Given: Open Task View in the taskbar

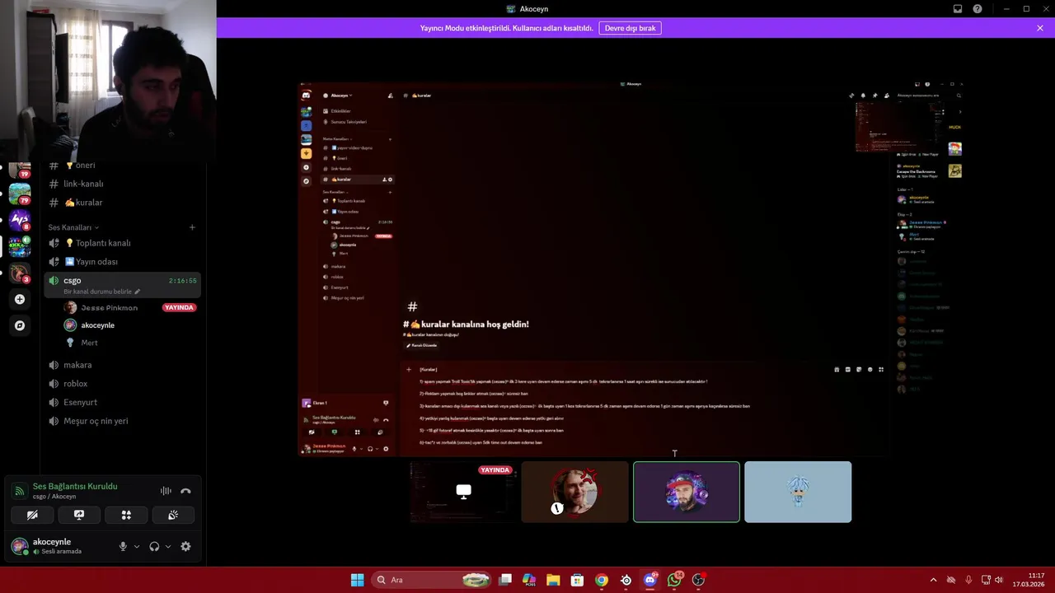Looking at the screenshot, I should (505, 580).
